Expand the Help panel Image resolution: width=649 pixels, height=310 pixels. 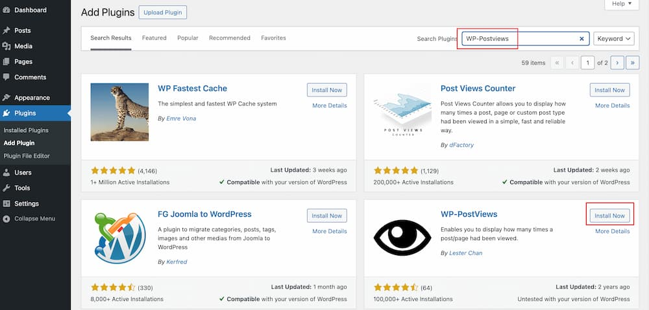[622, 4]
